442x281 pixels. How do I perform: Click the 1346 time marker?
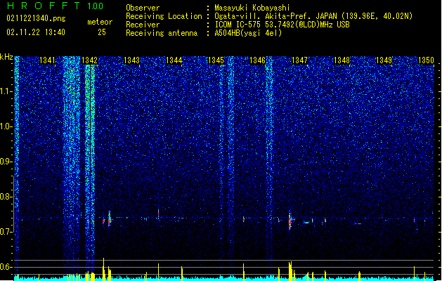coord(257,60)
